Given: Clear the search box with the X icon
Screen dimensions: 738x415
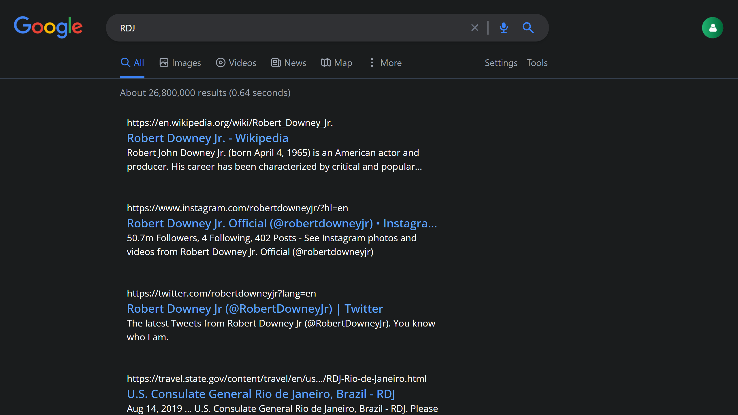Looking at the screenshot, I should pos(475,28).
